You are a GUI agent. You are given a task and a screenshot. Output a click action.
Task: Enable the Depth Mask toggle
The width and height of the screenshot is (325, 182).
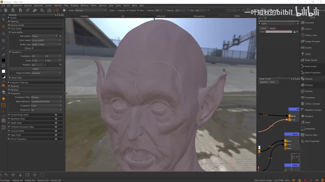56,123
